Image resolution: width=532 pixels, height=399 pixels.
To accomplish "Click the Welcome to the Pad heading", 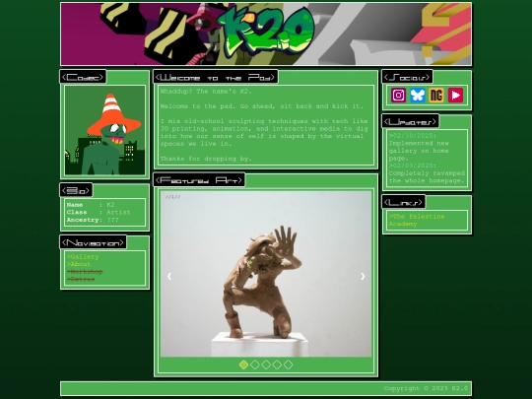I will click(x=216, y=77).
